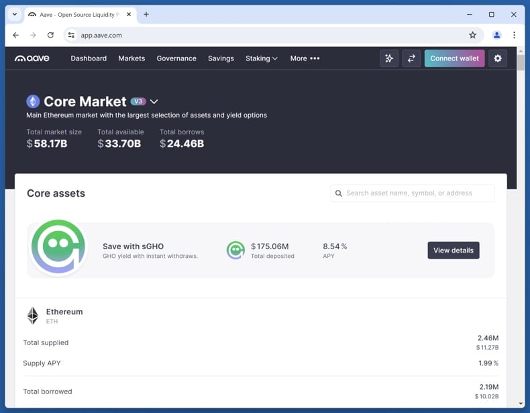Click the $33.70B total available value
The height and width of the screenshot is (413, 530).
119,144
